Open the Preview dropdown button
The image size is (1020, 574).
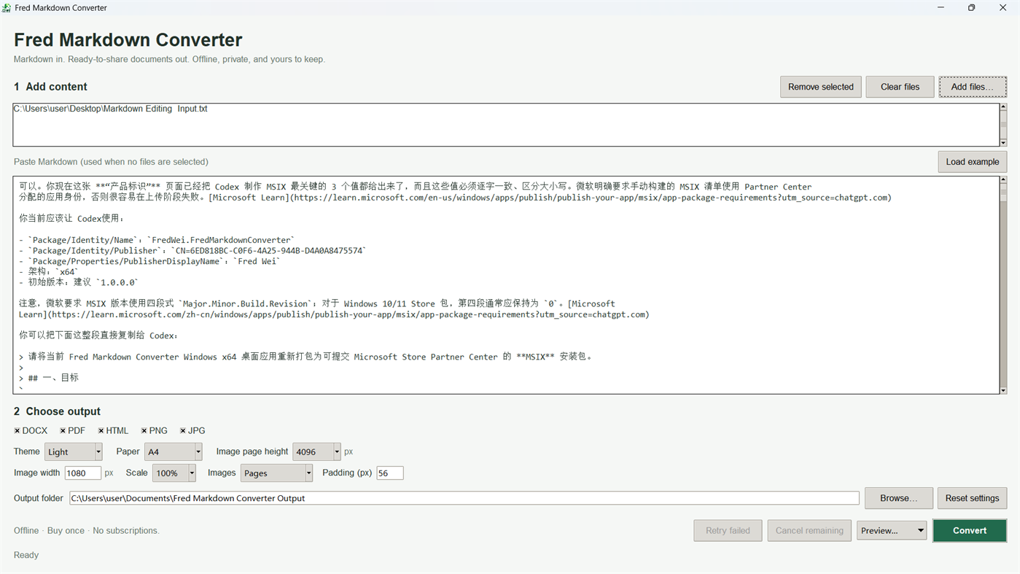[892, 531]
